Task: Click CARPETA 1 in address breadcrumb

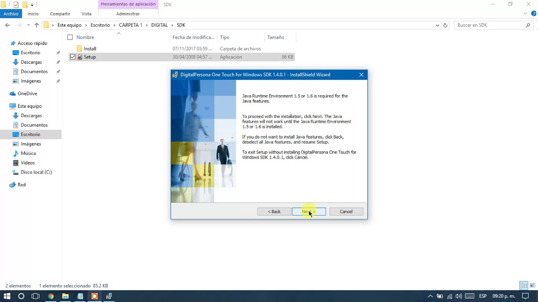Action: point(130,25)
